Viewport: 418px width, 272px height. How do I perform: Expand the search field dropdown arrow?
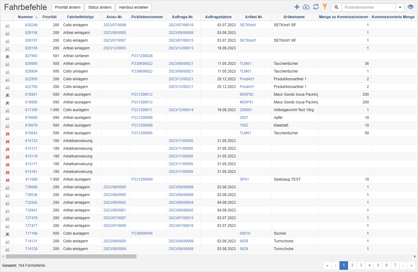(x=400, y=7)
